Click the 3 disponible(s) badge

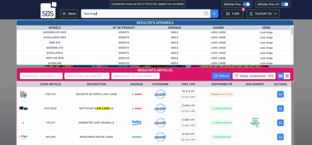(222, 137)
